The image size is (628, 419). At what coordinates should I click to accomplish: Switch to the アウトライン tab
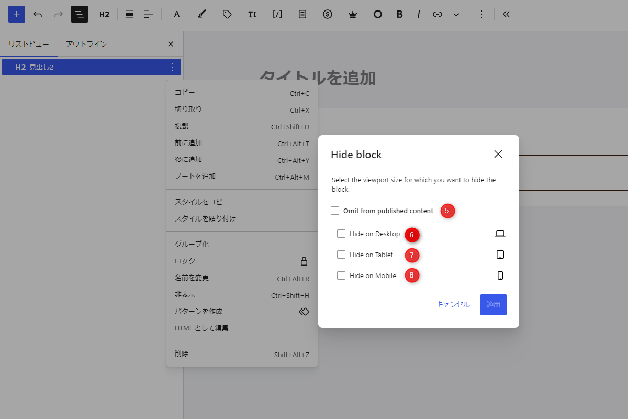[86, 44]
